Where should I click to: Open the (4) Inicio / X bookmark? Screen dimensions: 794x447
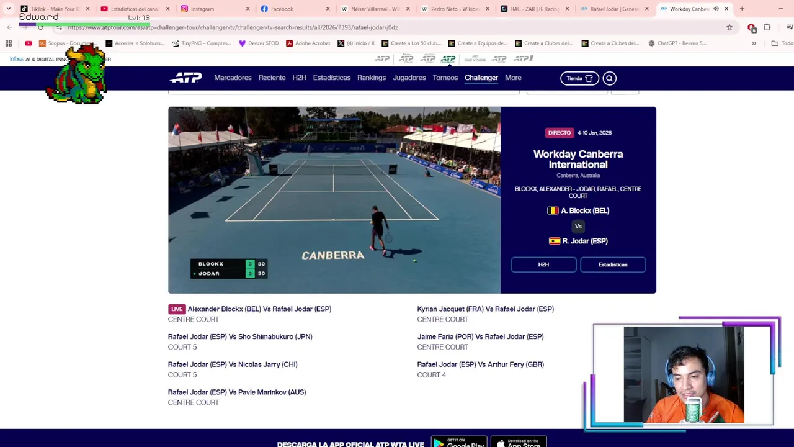(x=356, y=43)
